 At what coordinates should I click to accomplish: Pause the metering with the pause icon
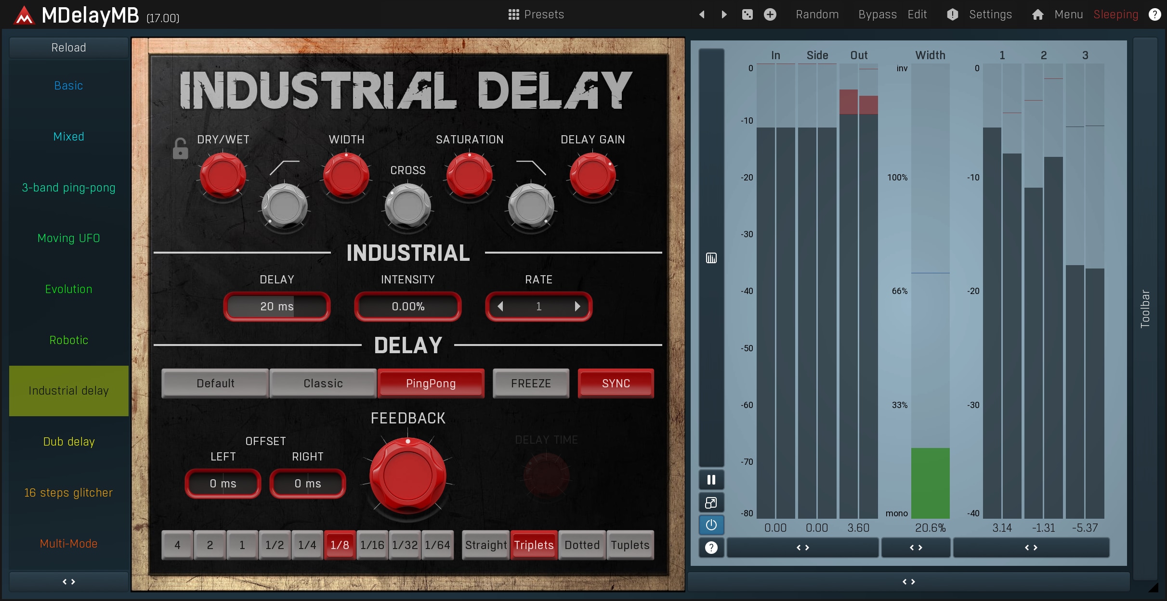click(711, 479)
